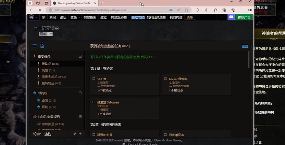
Task: Open the 资源 dropdown menu
Action: [x=75, y=17]
